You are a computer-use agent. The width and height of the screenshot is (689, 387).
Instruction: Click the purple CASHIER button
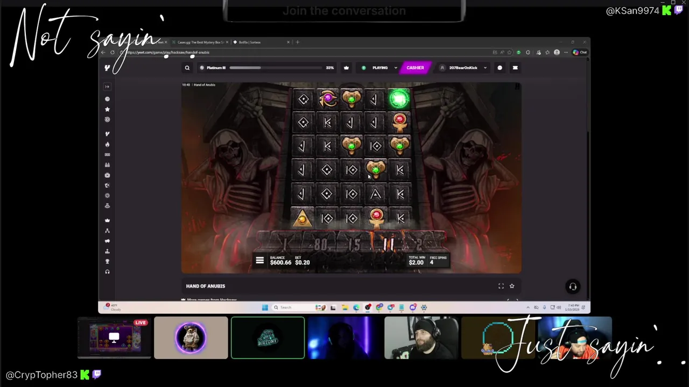point(415,68)
